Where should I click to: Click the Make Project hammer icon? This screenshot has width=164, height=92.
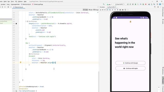(x=104, y=4)
